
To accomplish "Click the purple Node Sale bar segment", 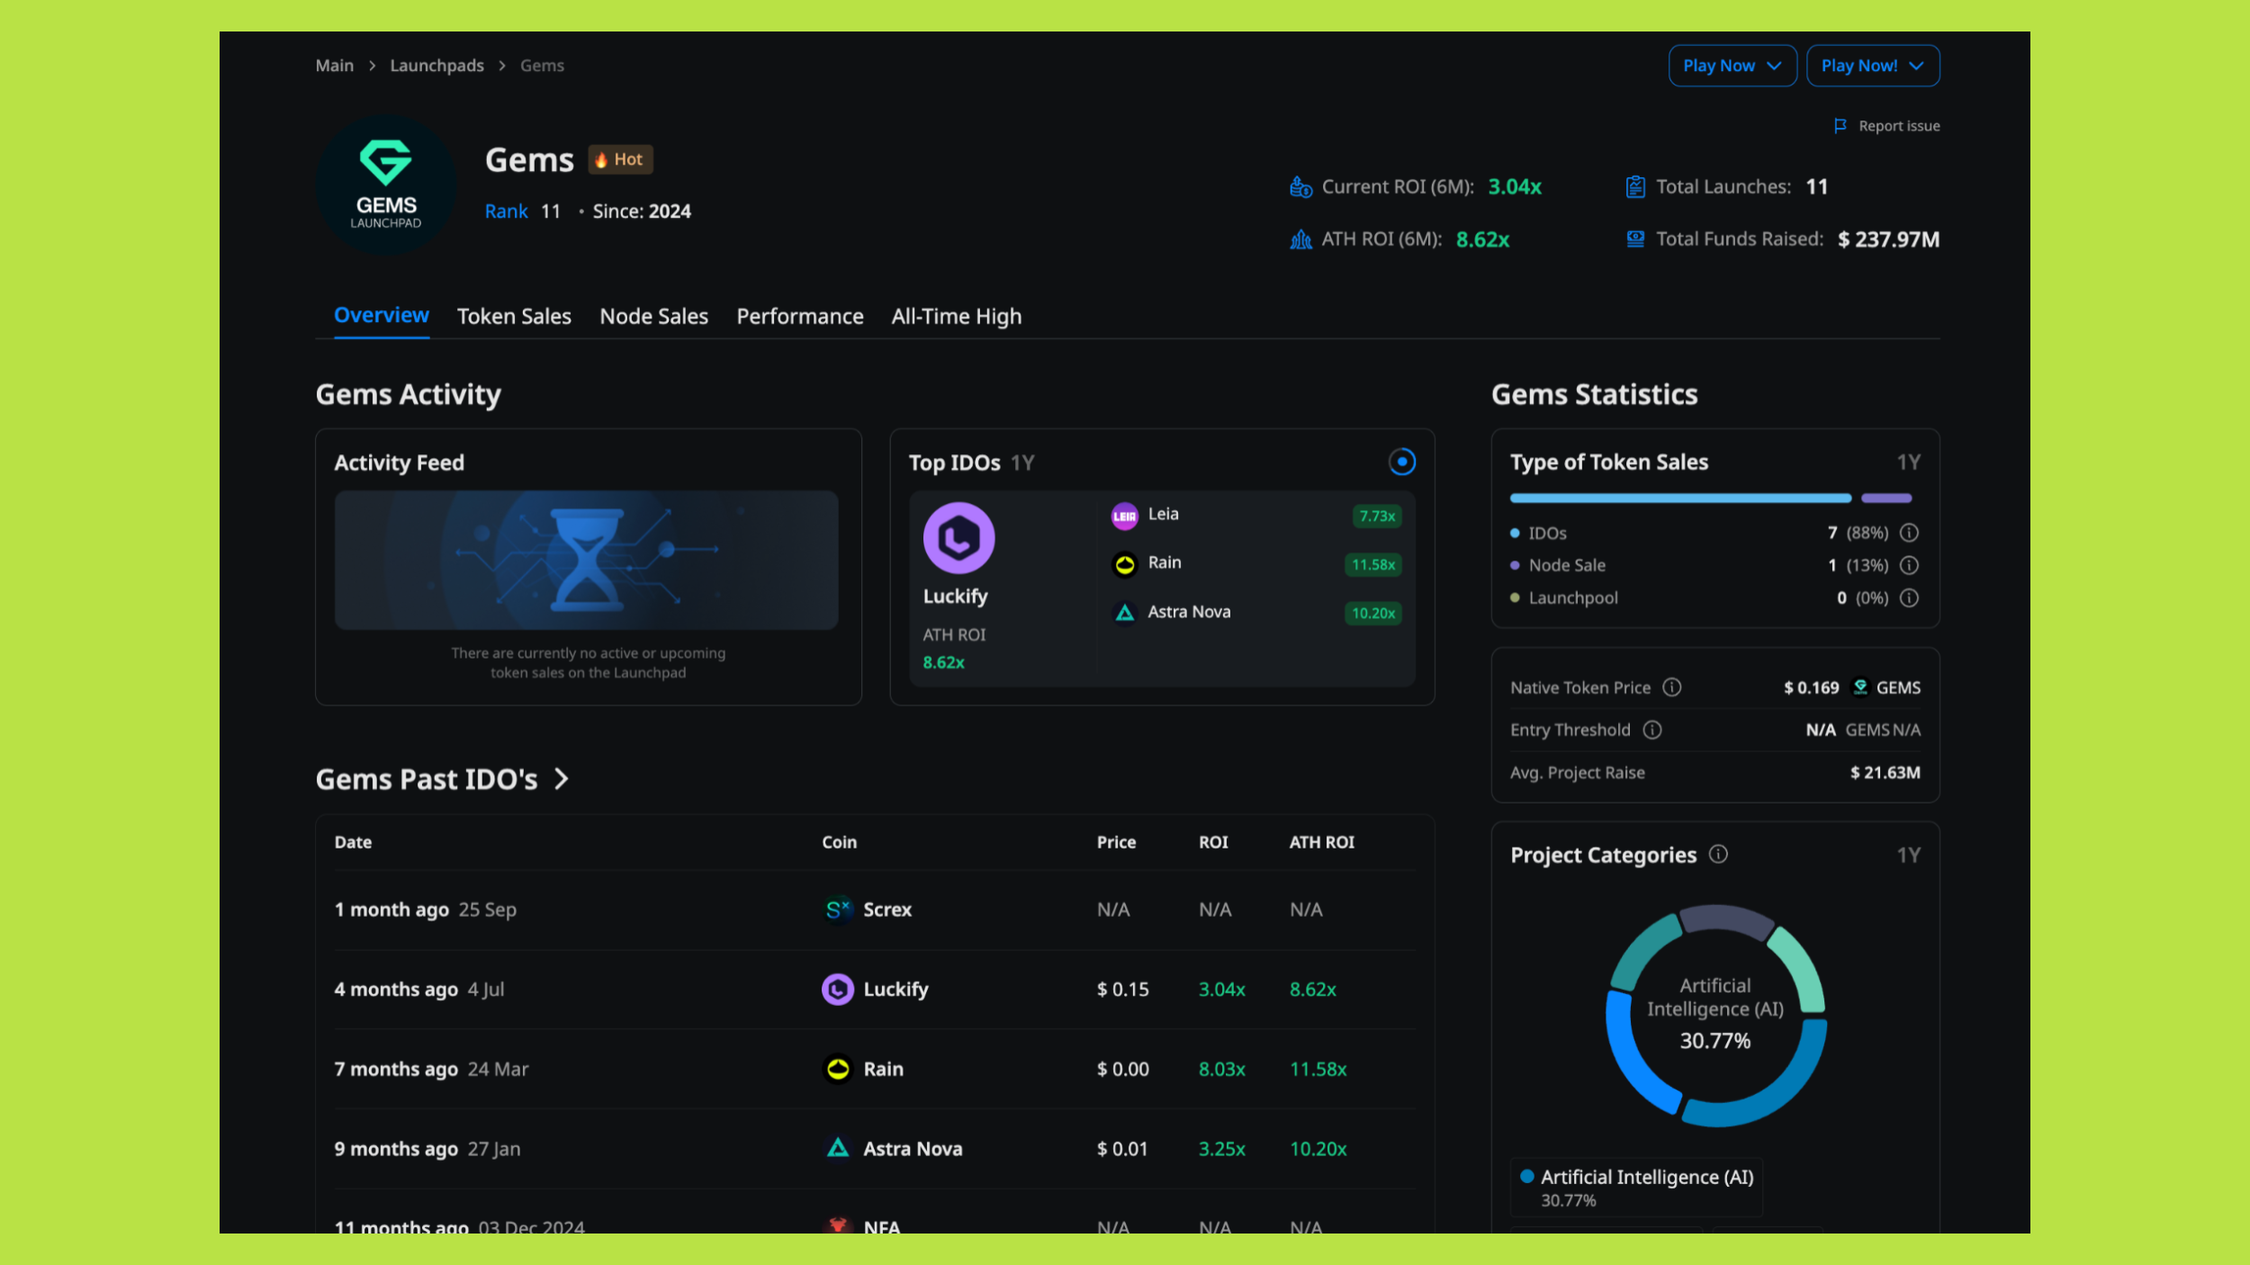I will (1885, 498).
